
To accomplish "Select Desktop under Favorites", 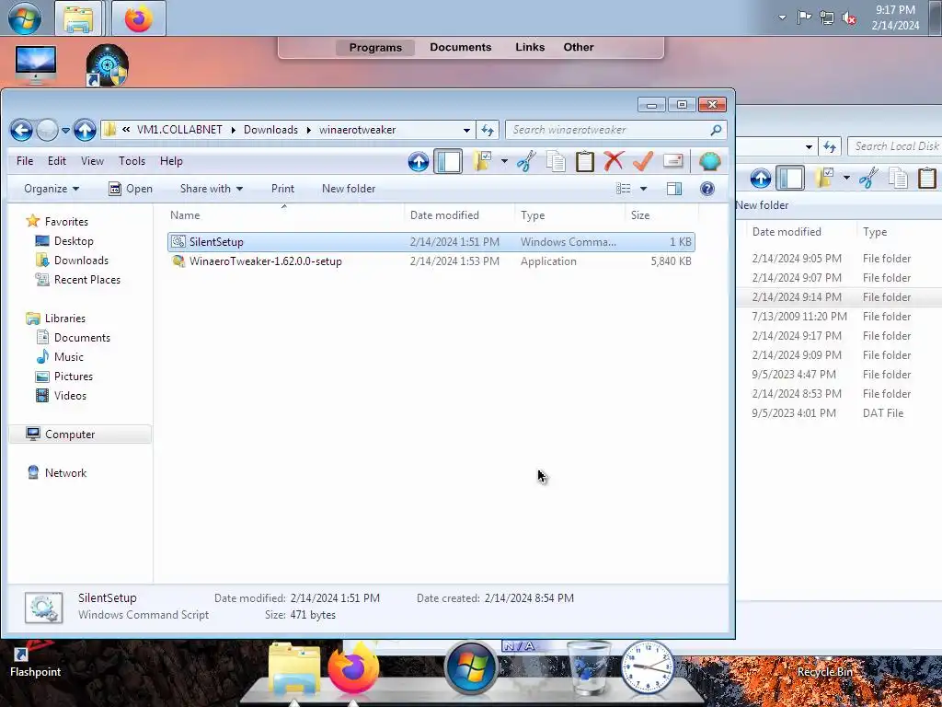I will point(65,241).
